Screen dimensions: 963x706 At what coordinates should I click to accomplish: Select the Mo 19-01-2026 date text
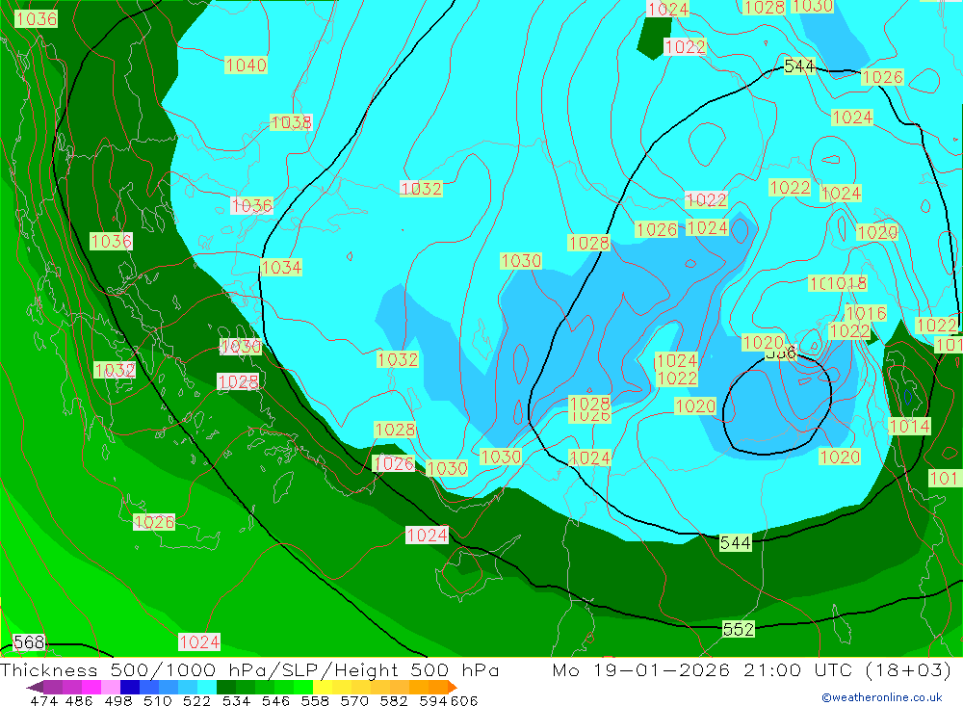tap(640, 669)
